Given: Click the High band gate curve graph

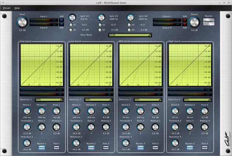Looking at the screenshot, I should click(190, 65).
